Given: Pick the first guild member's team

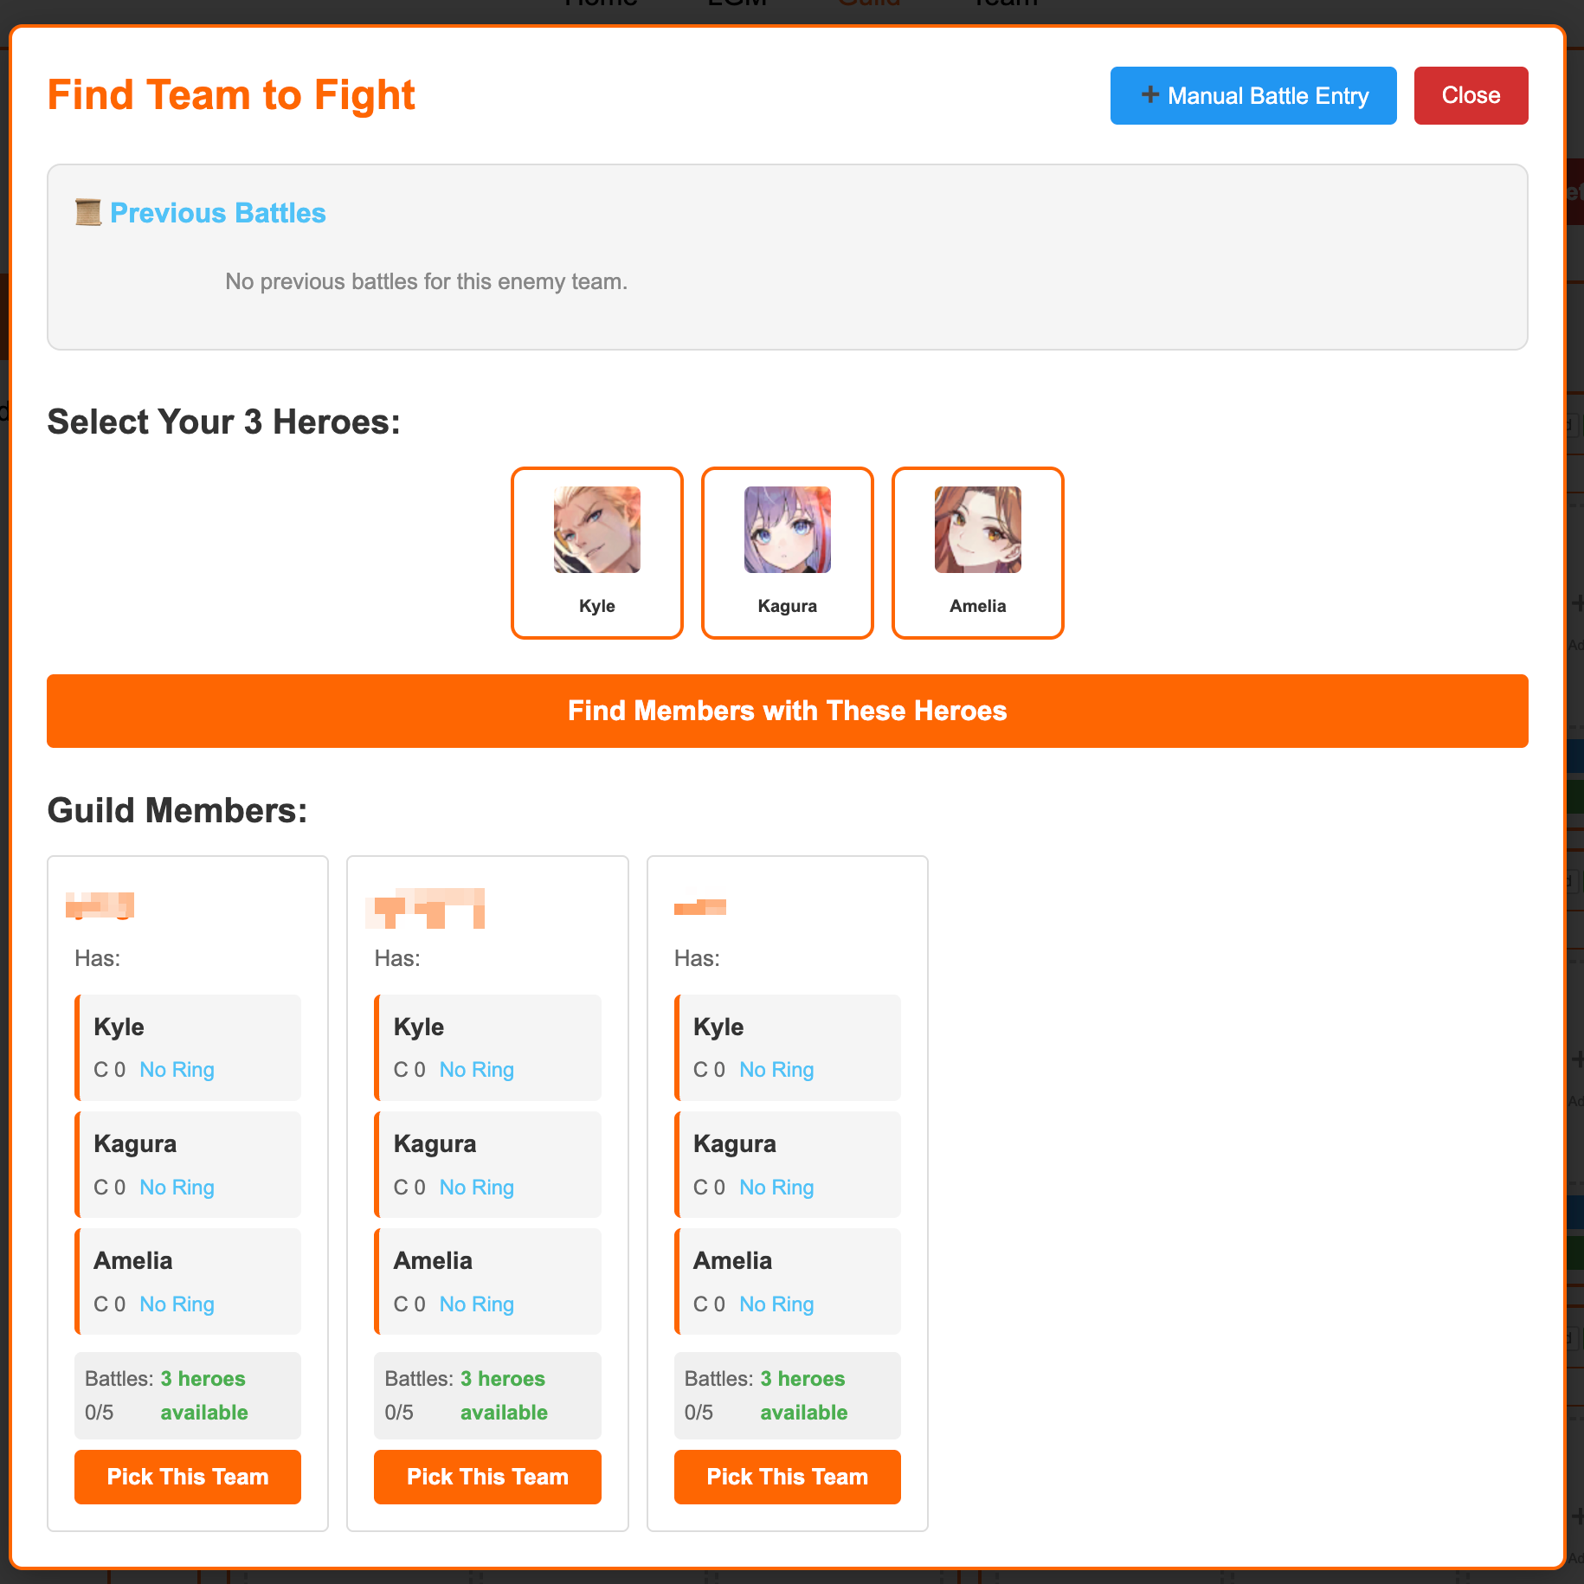Looking at the screenshot, I should click(x=187, y=1477).
